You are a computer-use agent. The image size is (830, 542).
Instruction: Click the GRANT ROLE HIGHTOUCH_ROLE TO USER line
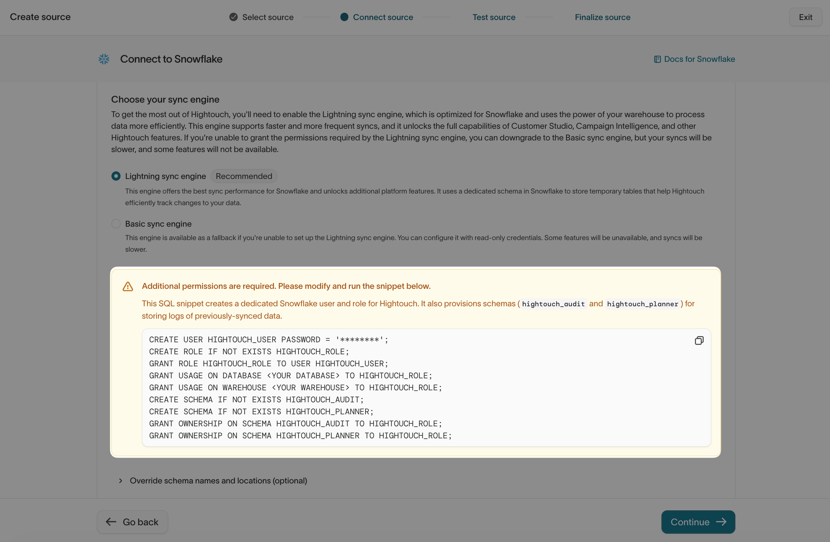(x=269, y=364)
